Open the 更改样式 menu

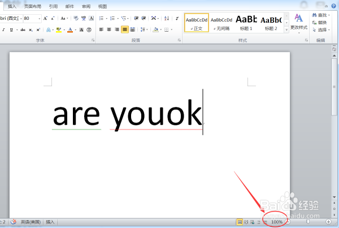pyautogui.click(x=299, y=23)
